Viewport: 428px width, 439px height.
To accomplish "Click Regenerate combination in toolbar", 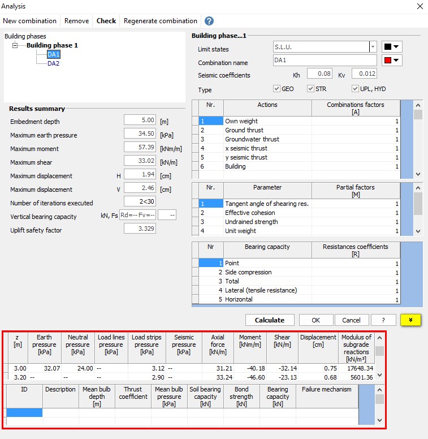I will pyautogui.click(x=161, y=21).
